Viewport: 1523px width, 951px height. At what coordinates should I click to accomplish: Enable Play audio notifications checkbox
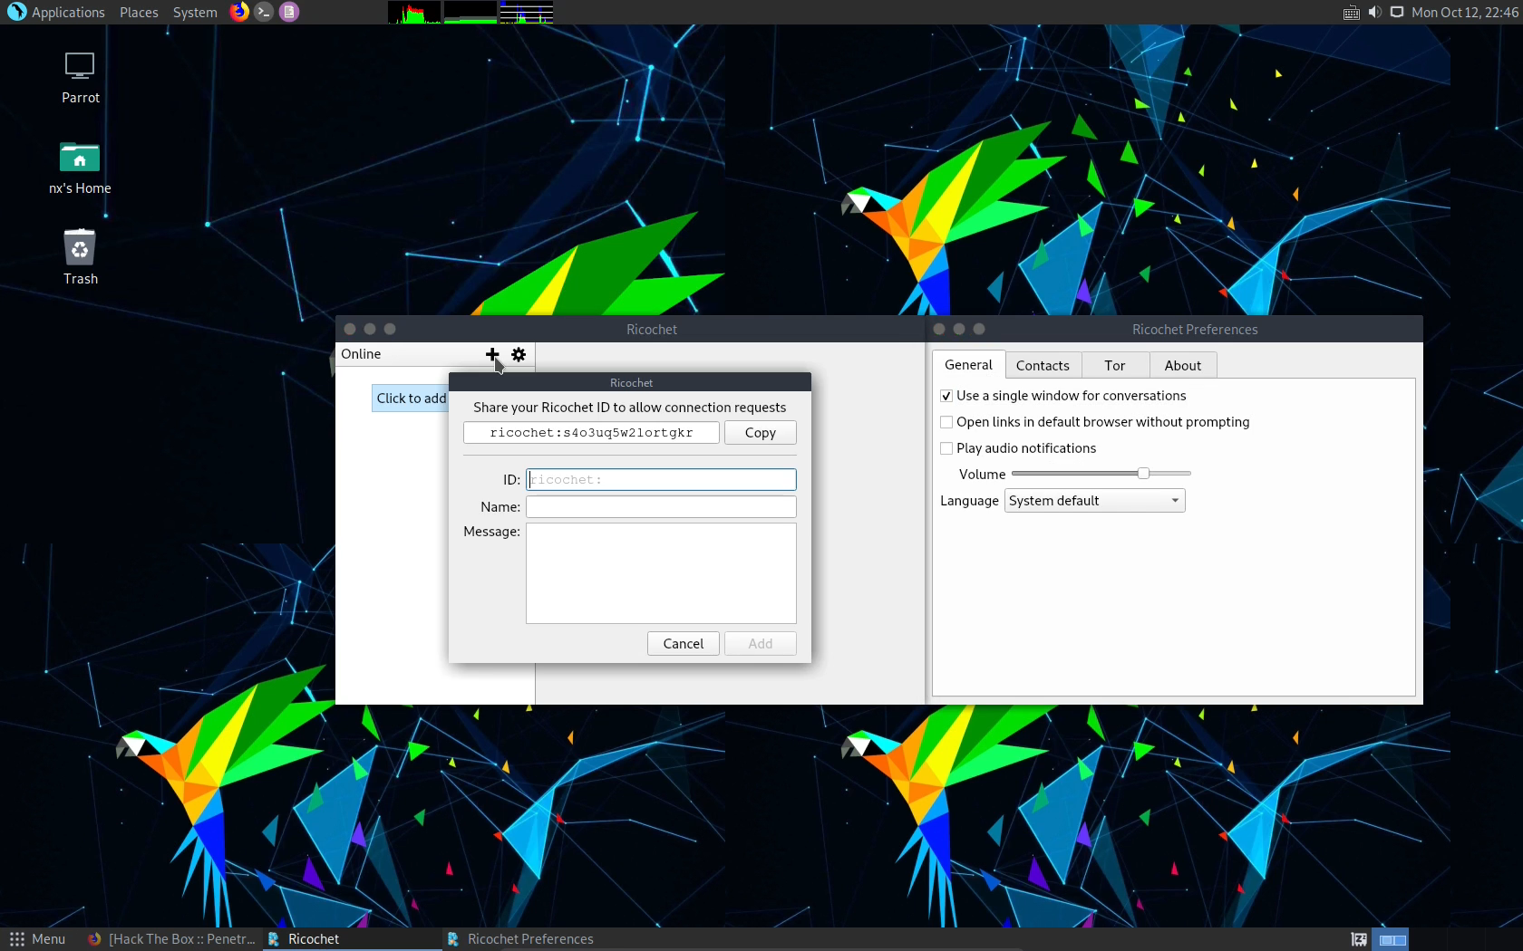coord(946,448)
